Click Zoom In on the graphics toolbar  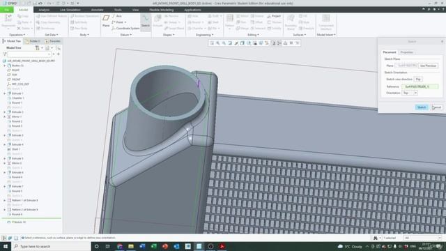click(218, 43)
